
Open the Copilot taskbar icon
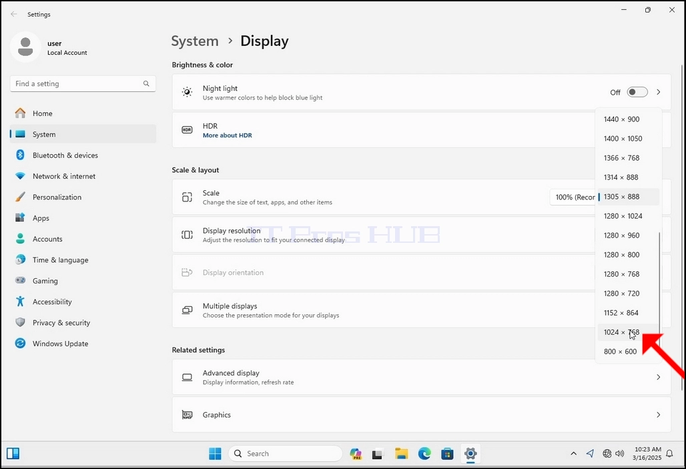356,454
